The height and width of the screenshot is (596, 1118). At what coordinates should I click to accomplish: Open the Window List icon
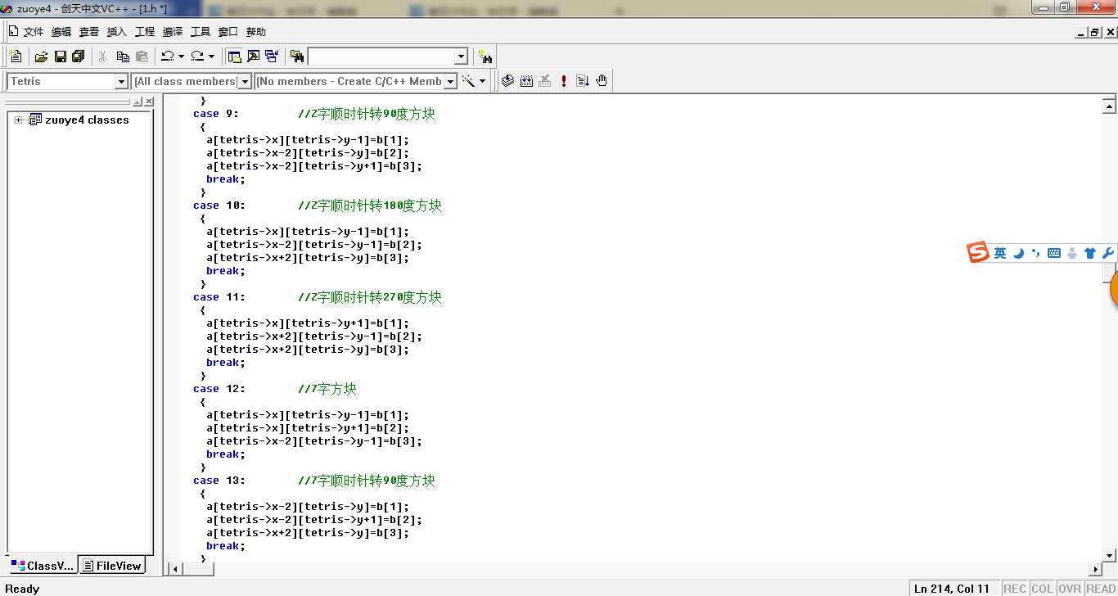[x=271, y=56]
